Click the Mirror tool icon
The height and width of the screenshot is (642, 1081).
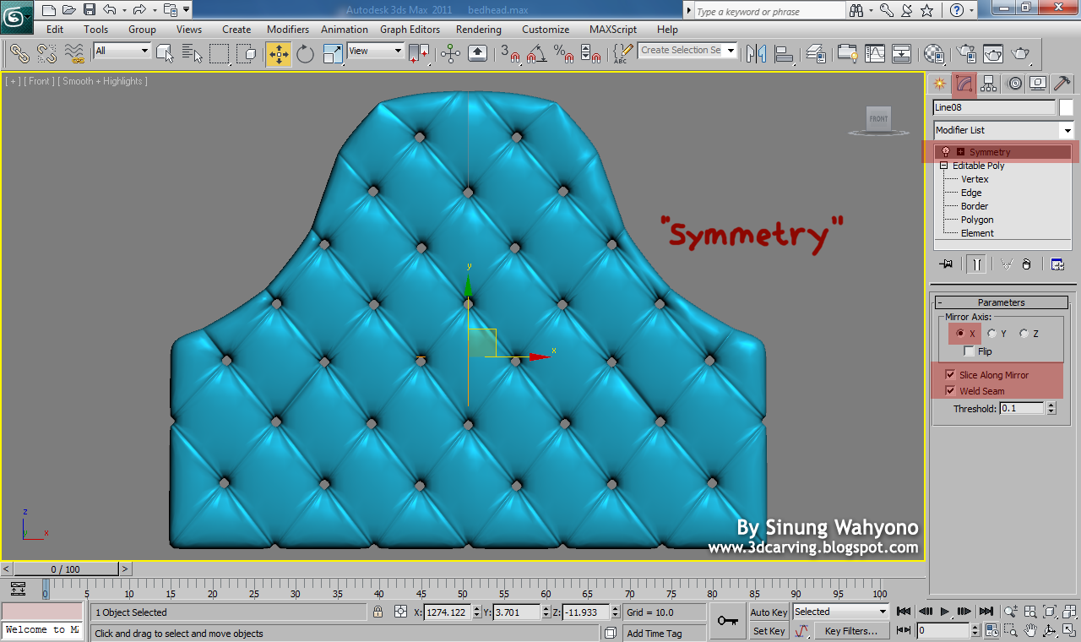point(756,54)
